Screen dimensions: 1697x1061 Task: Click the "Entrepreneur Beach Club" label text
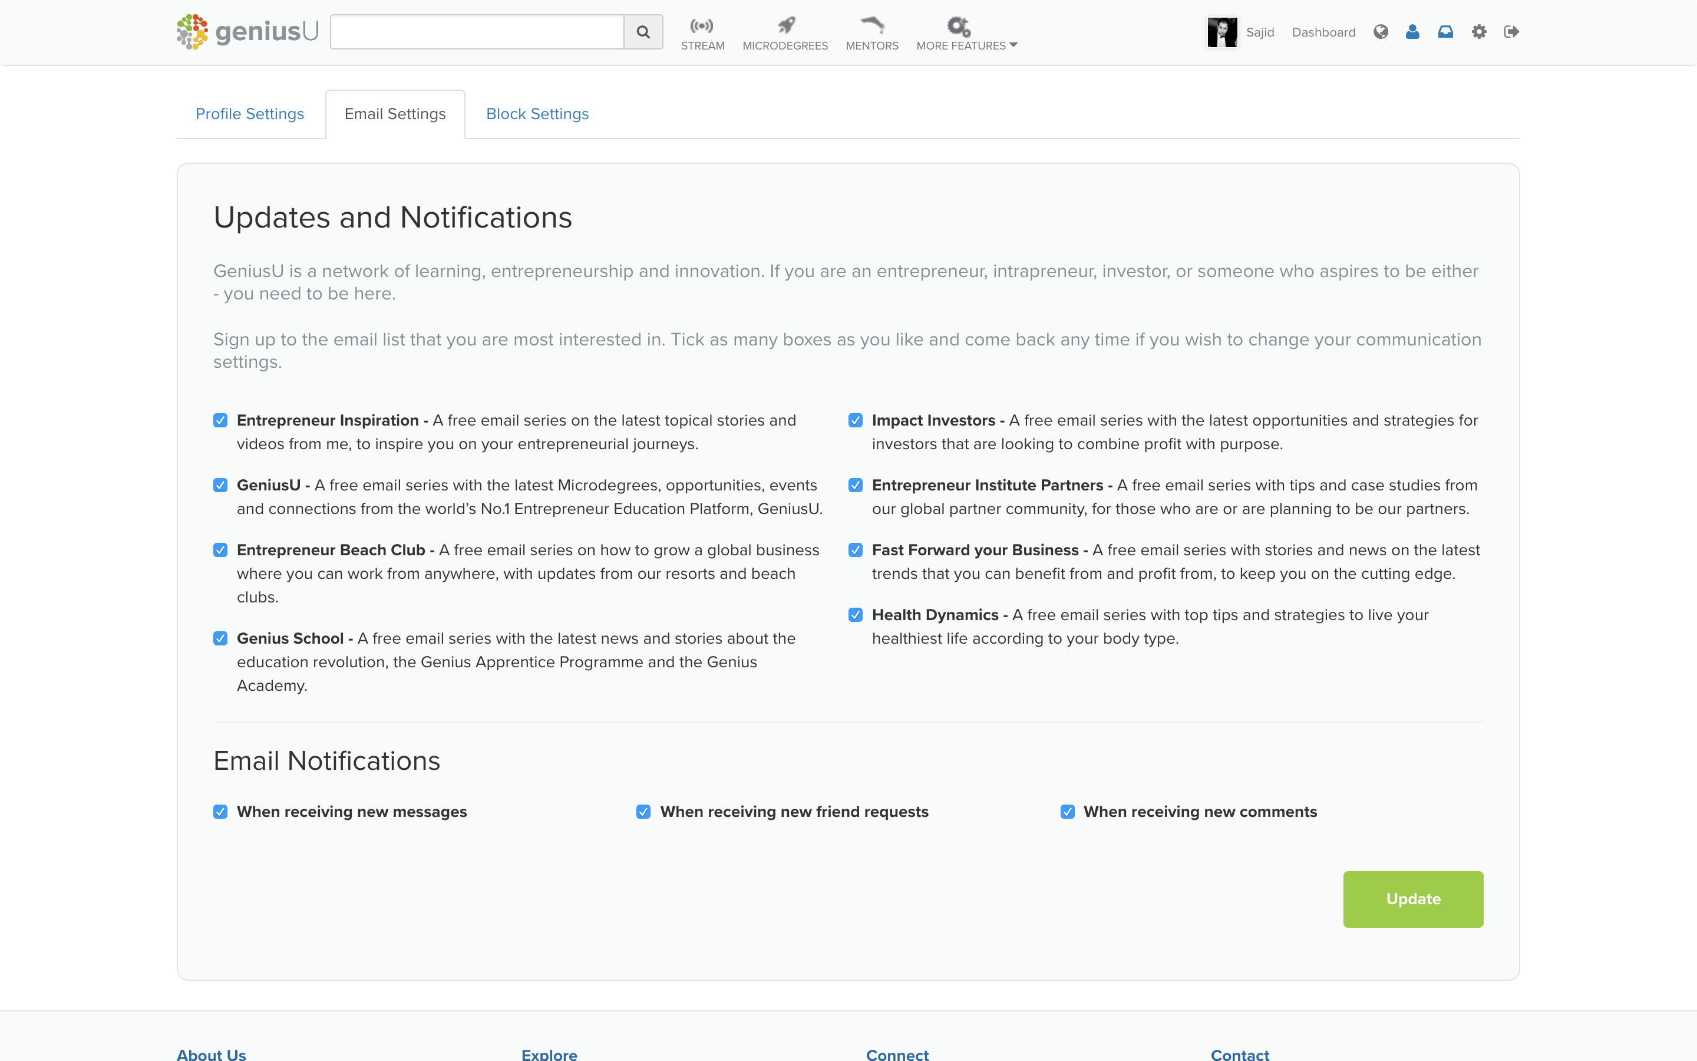point(331,550)
